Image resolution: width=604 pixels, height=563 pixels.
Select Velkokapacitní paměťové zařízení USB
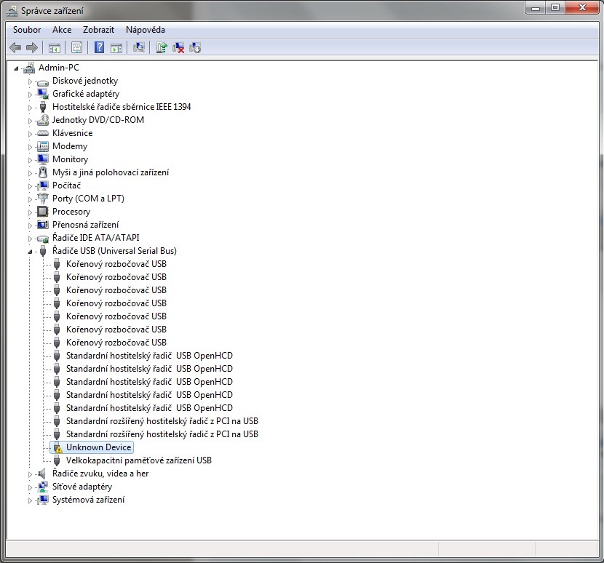tap(139, 460)
